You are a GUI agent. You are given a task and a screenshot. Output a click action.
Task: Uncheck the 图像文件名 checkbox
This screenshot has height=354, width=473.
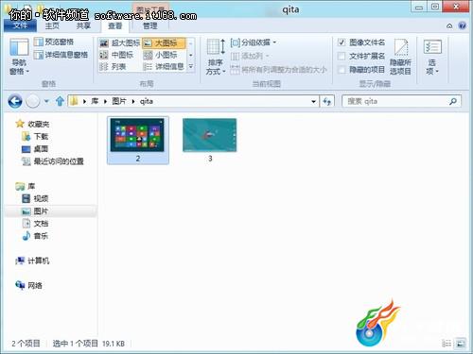point(342,42)
